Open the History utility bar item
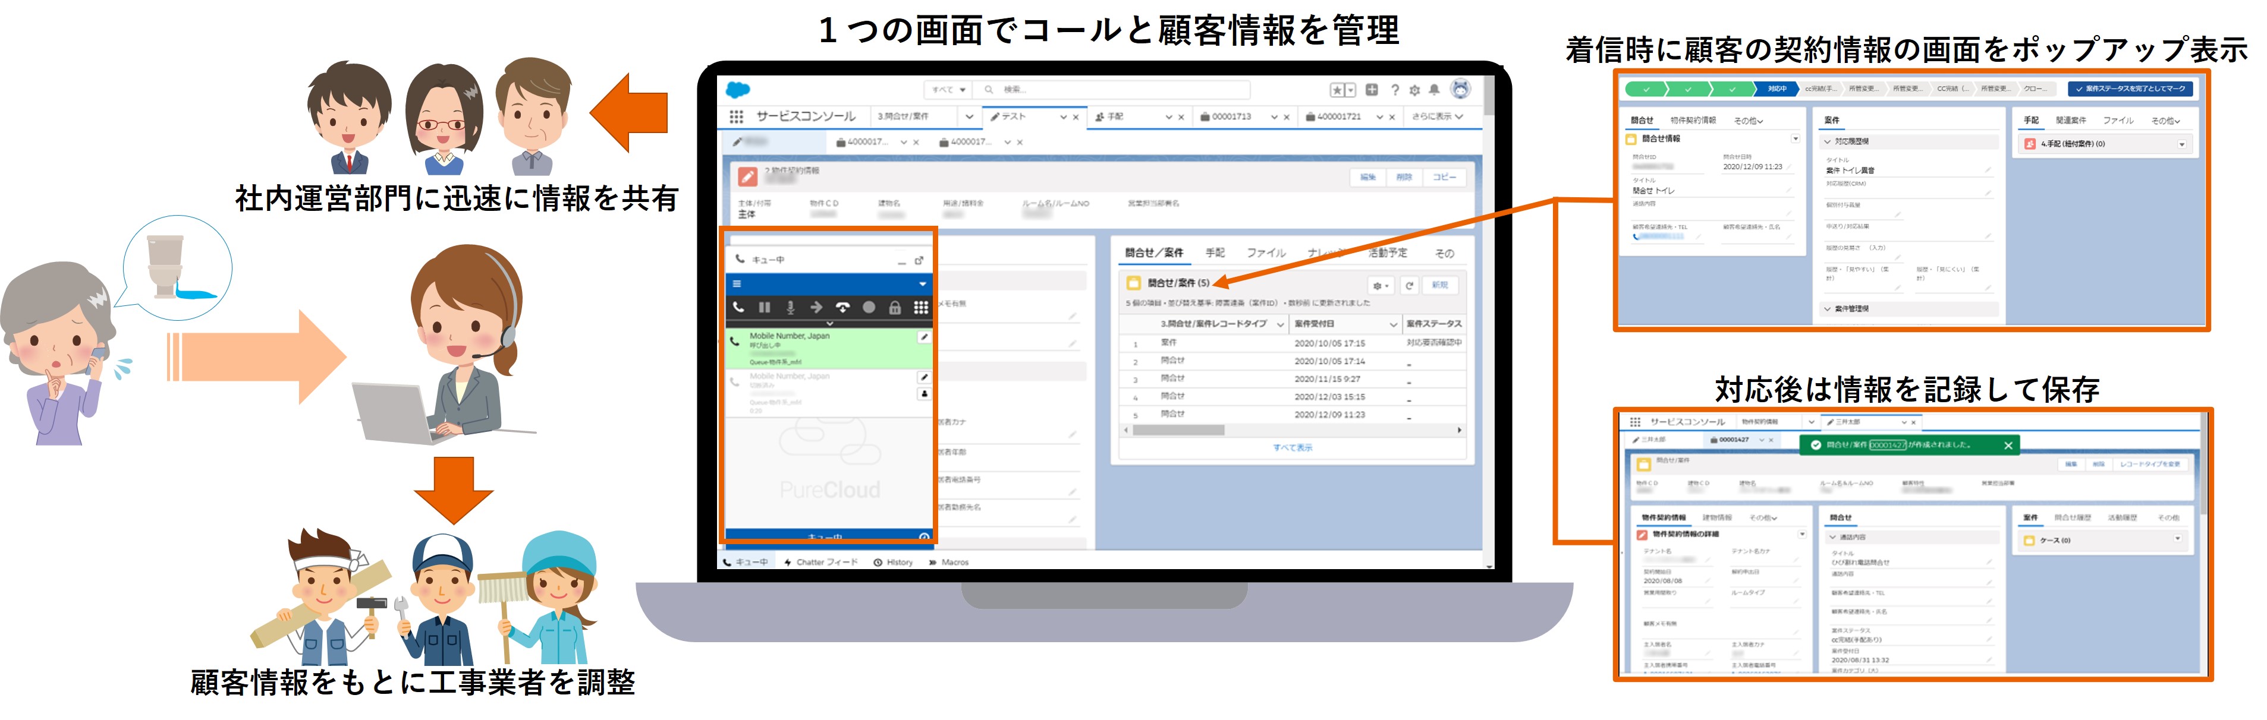The width and height of the screenshot is (2267, 720). tap(893, 562)
